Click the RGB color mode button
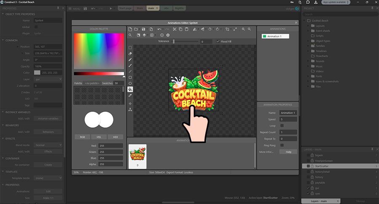Image resolution: width=379 pixels, height=204 pixels. pos(83,137)
